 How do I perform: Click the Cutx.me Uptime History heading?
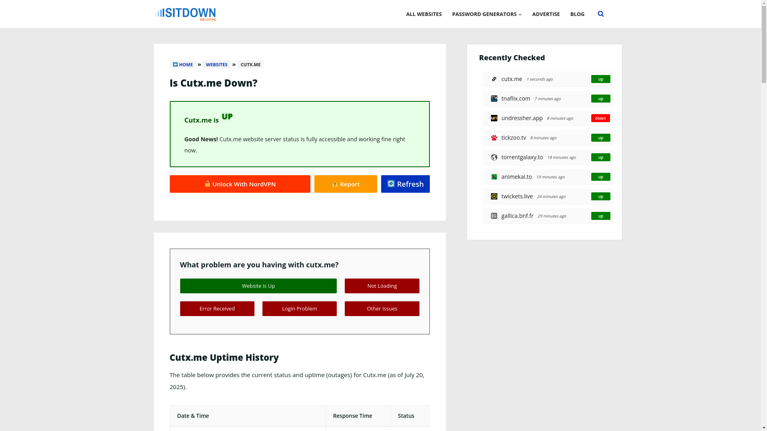coord(224,357)
